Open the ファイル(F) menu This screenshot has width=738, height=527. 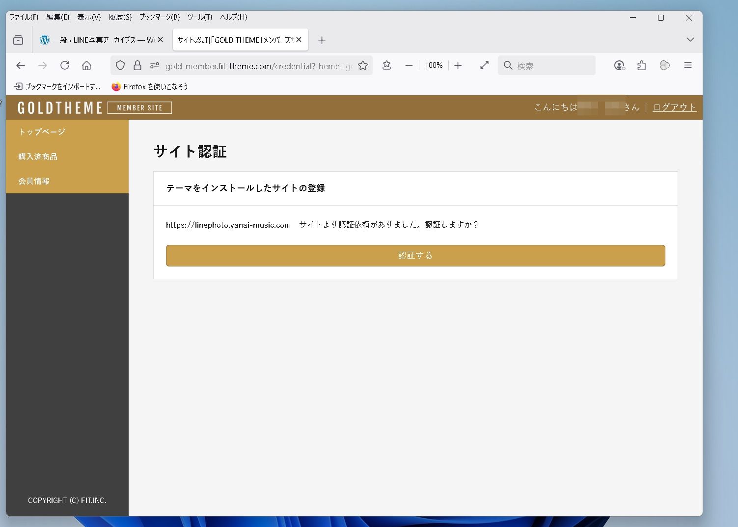point(24,17)
